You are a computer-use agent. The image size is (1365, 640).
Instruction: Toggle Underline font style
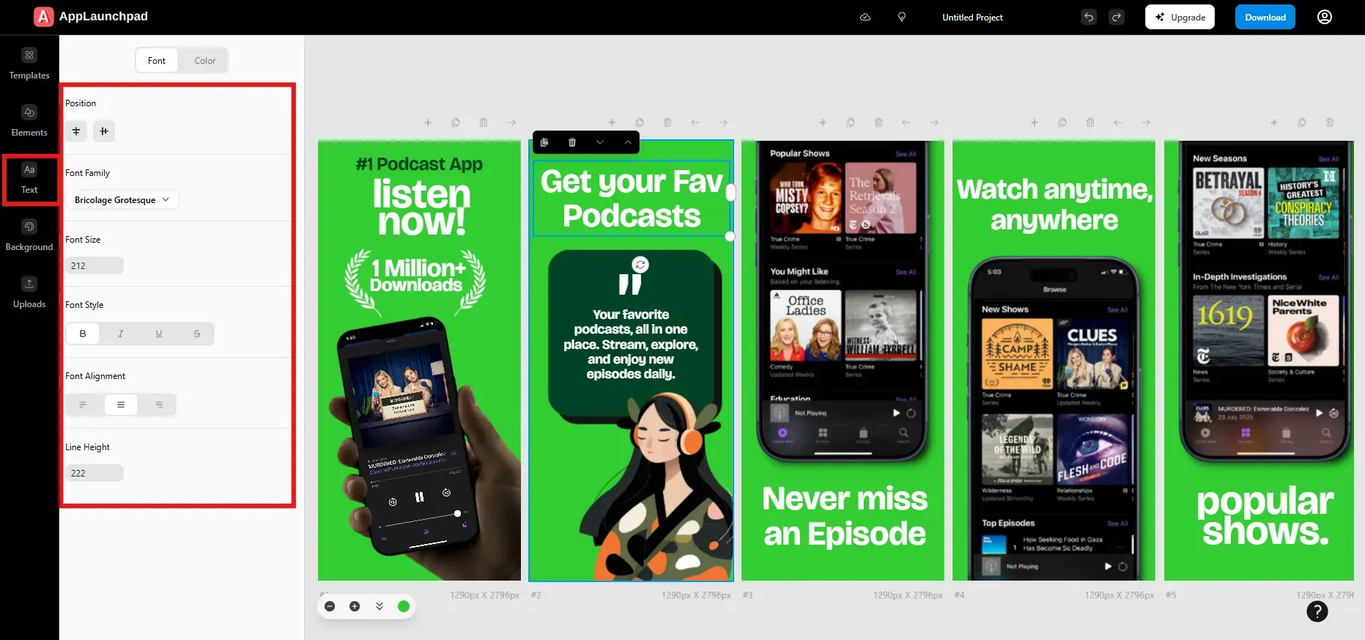click(159, 334)
